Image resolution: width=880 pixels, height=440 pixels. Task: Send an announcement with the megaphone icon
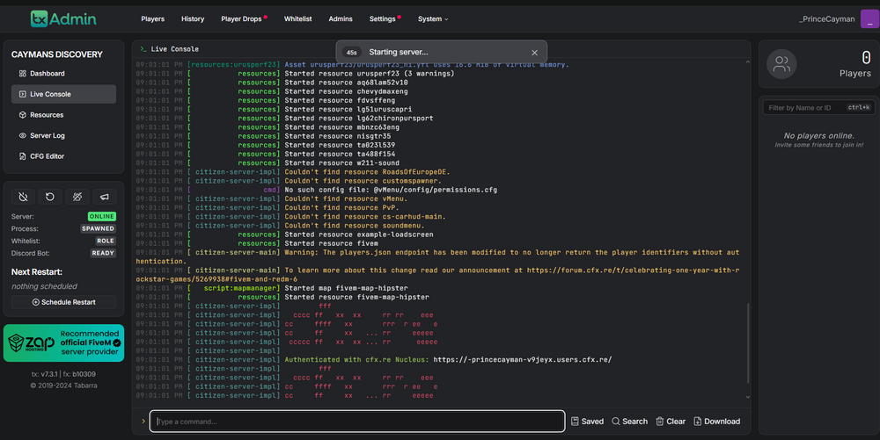(x=105, y=197)
